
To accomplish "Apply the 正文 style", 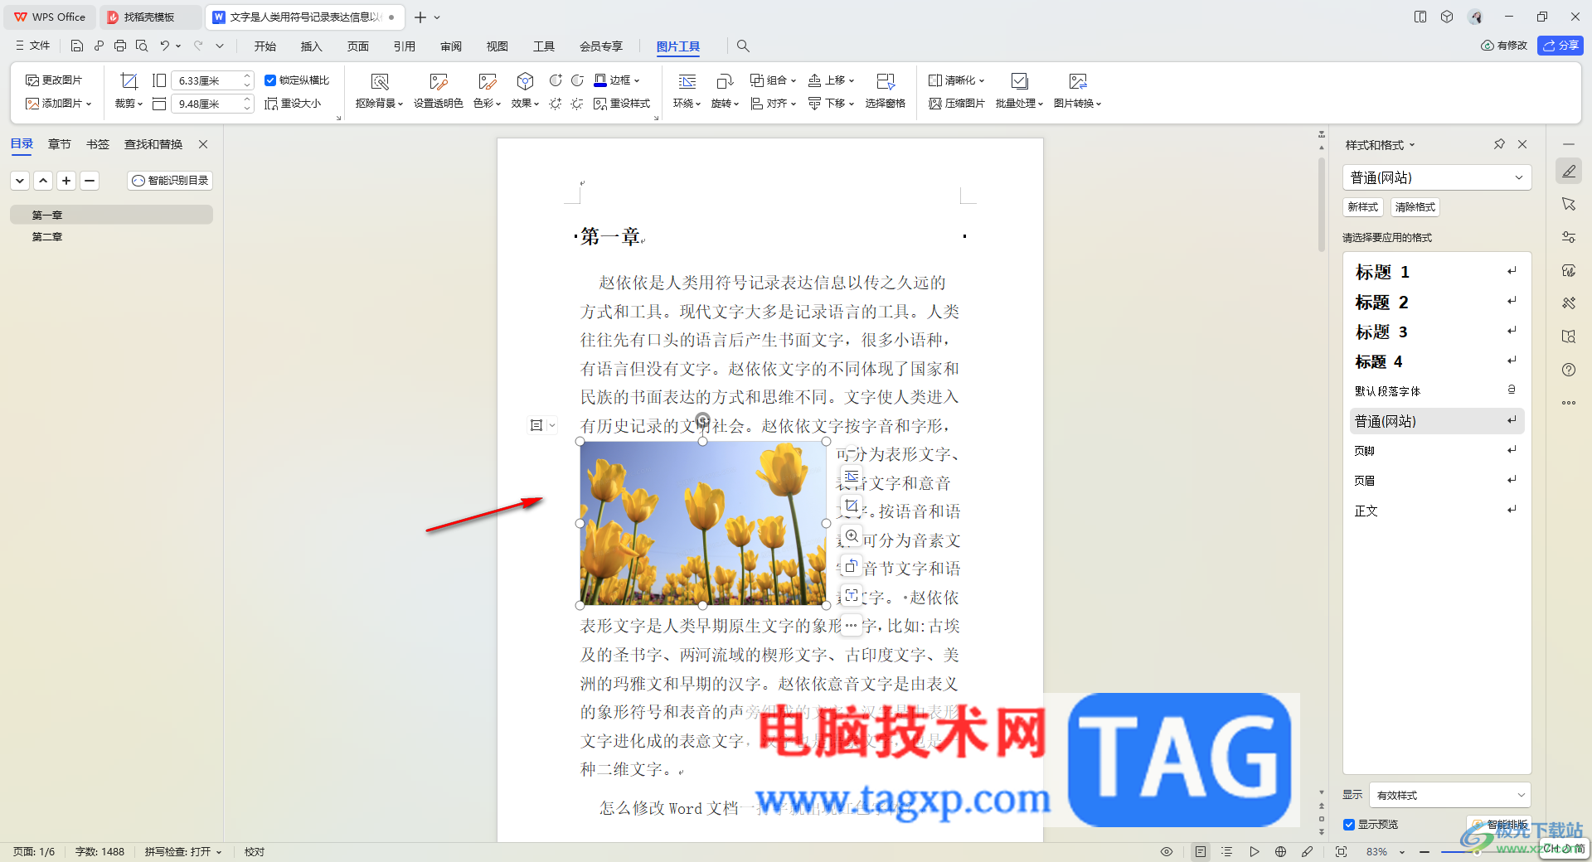I will 1436,511.
